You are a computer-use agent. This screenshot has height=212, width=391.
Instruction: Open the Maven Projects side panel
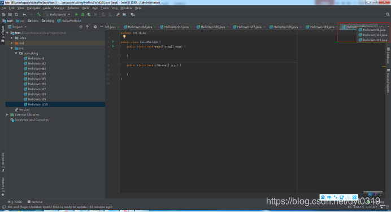(x=388, y=81)
